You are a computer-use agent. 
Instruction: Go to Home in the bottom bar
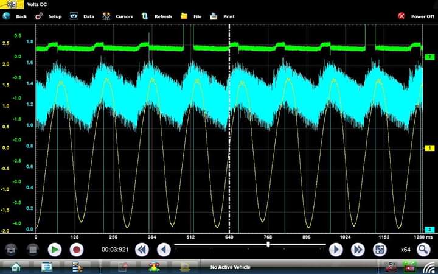click(x=15, y=267)
